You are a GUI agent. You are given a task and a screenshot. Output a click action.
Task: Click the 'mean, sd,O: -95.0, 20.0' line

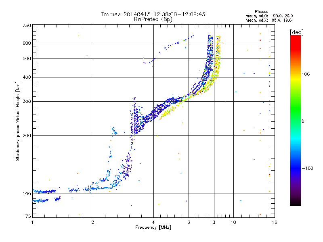pyautogui.click(x=269, y=16)
